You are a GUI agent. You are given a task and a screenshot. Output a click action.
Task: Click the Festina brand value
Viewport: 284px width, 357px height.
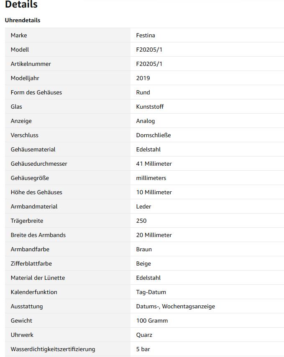[x=146, y=35]
